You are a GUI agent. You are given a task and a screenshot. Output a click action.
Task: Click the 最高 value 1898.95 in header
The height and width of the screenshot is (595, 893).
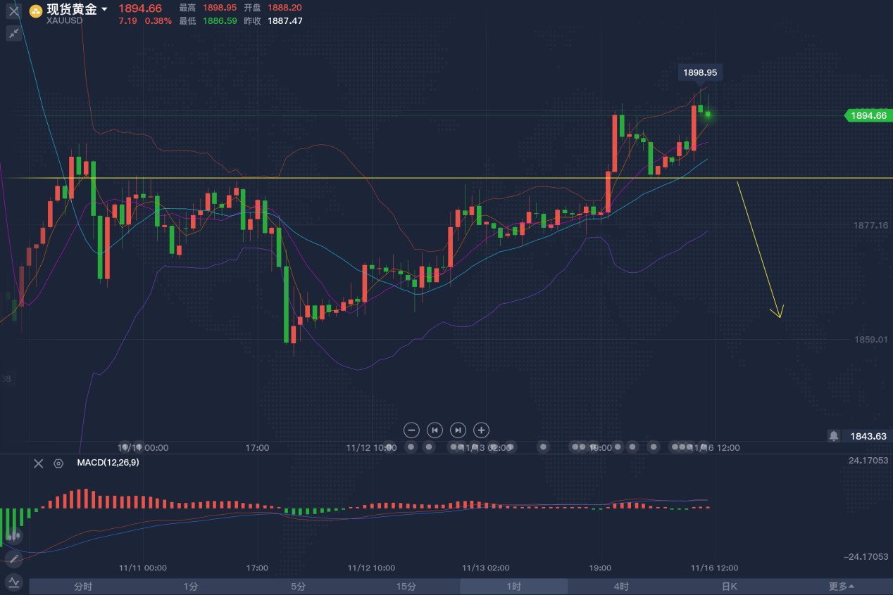click(x=220, y=8)
